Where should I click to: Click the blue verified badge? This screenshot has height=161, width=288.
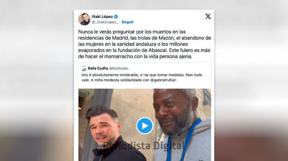[116, 16]
